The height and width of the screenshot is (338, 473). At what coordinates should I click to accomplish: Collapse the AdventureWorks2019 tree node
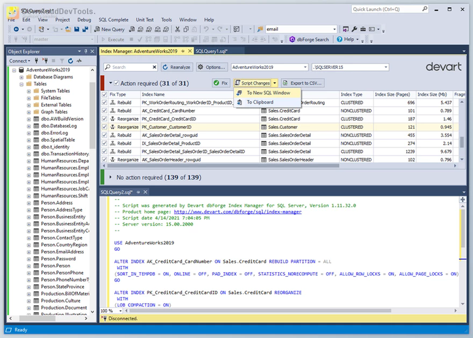[x=14, y=70]
